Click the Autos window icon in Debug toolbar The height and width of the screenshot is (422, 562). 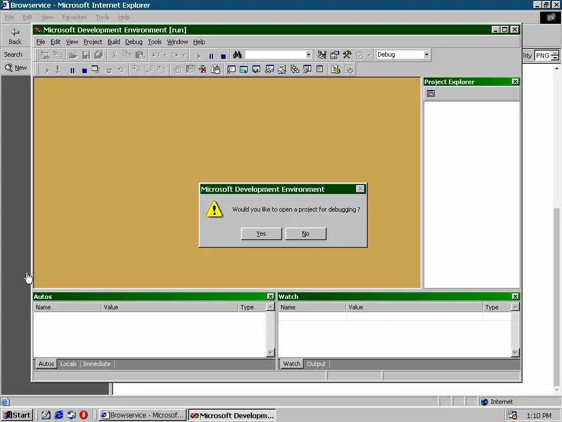[x=244, y=70]
